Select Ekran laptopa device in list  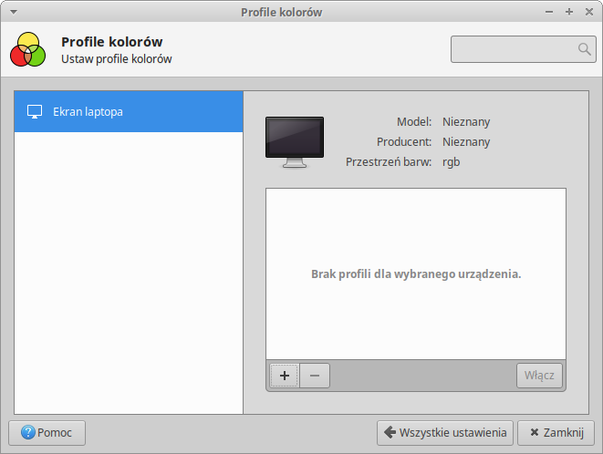[x=129, y=112]
